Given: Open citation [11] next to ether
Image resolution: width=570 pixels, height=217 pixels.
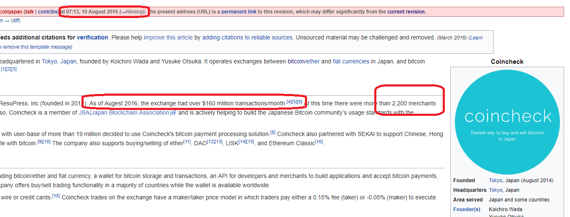Looking at the screenshot, I should [187, 142].
